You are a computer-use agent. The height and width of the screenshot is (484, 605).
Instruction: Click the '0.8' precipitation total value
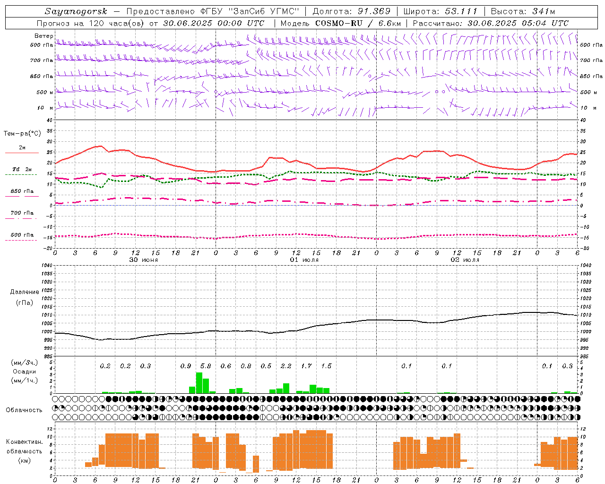(246, 366)
